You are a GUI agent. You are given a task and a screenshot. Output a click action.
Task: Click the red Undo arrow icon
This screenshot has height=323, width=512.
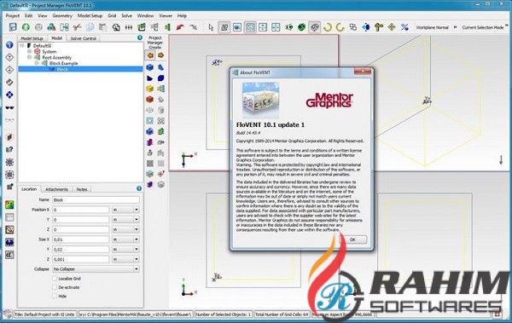point(180,27)
